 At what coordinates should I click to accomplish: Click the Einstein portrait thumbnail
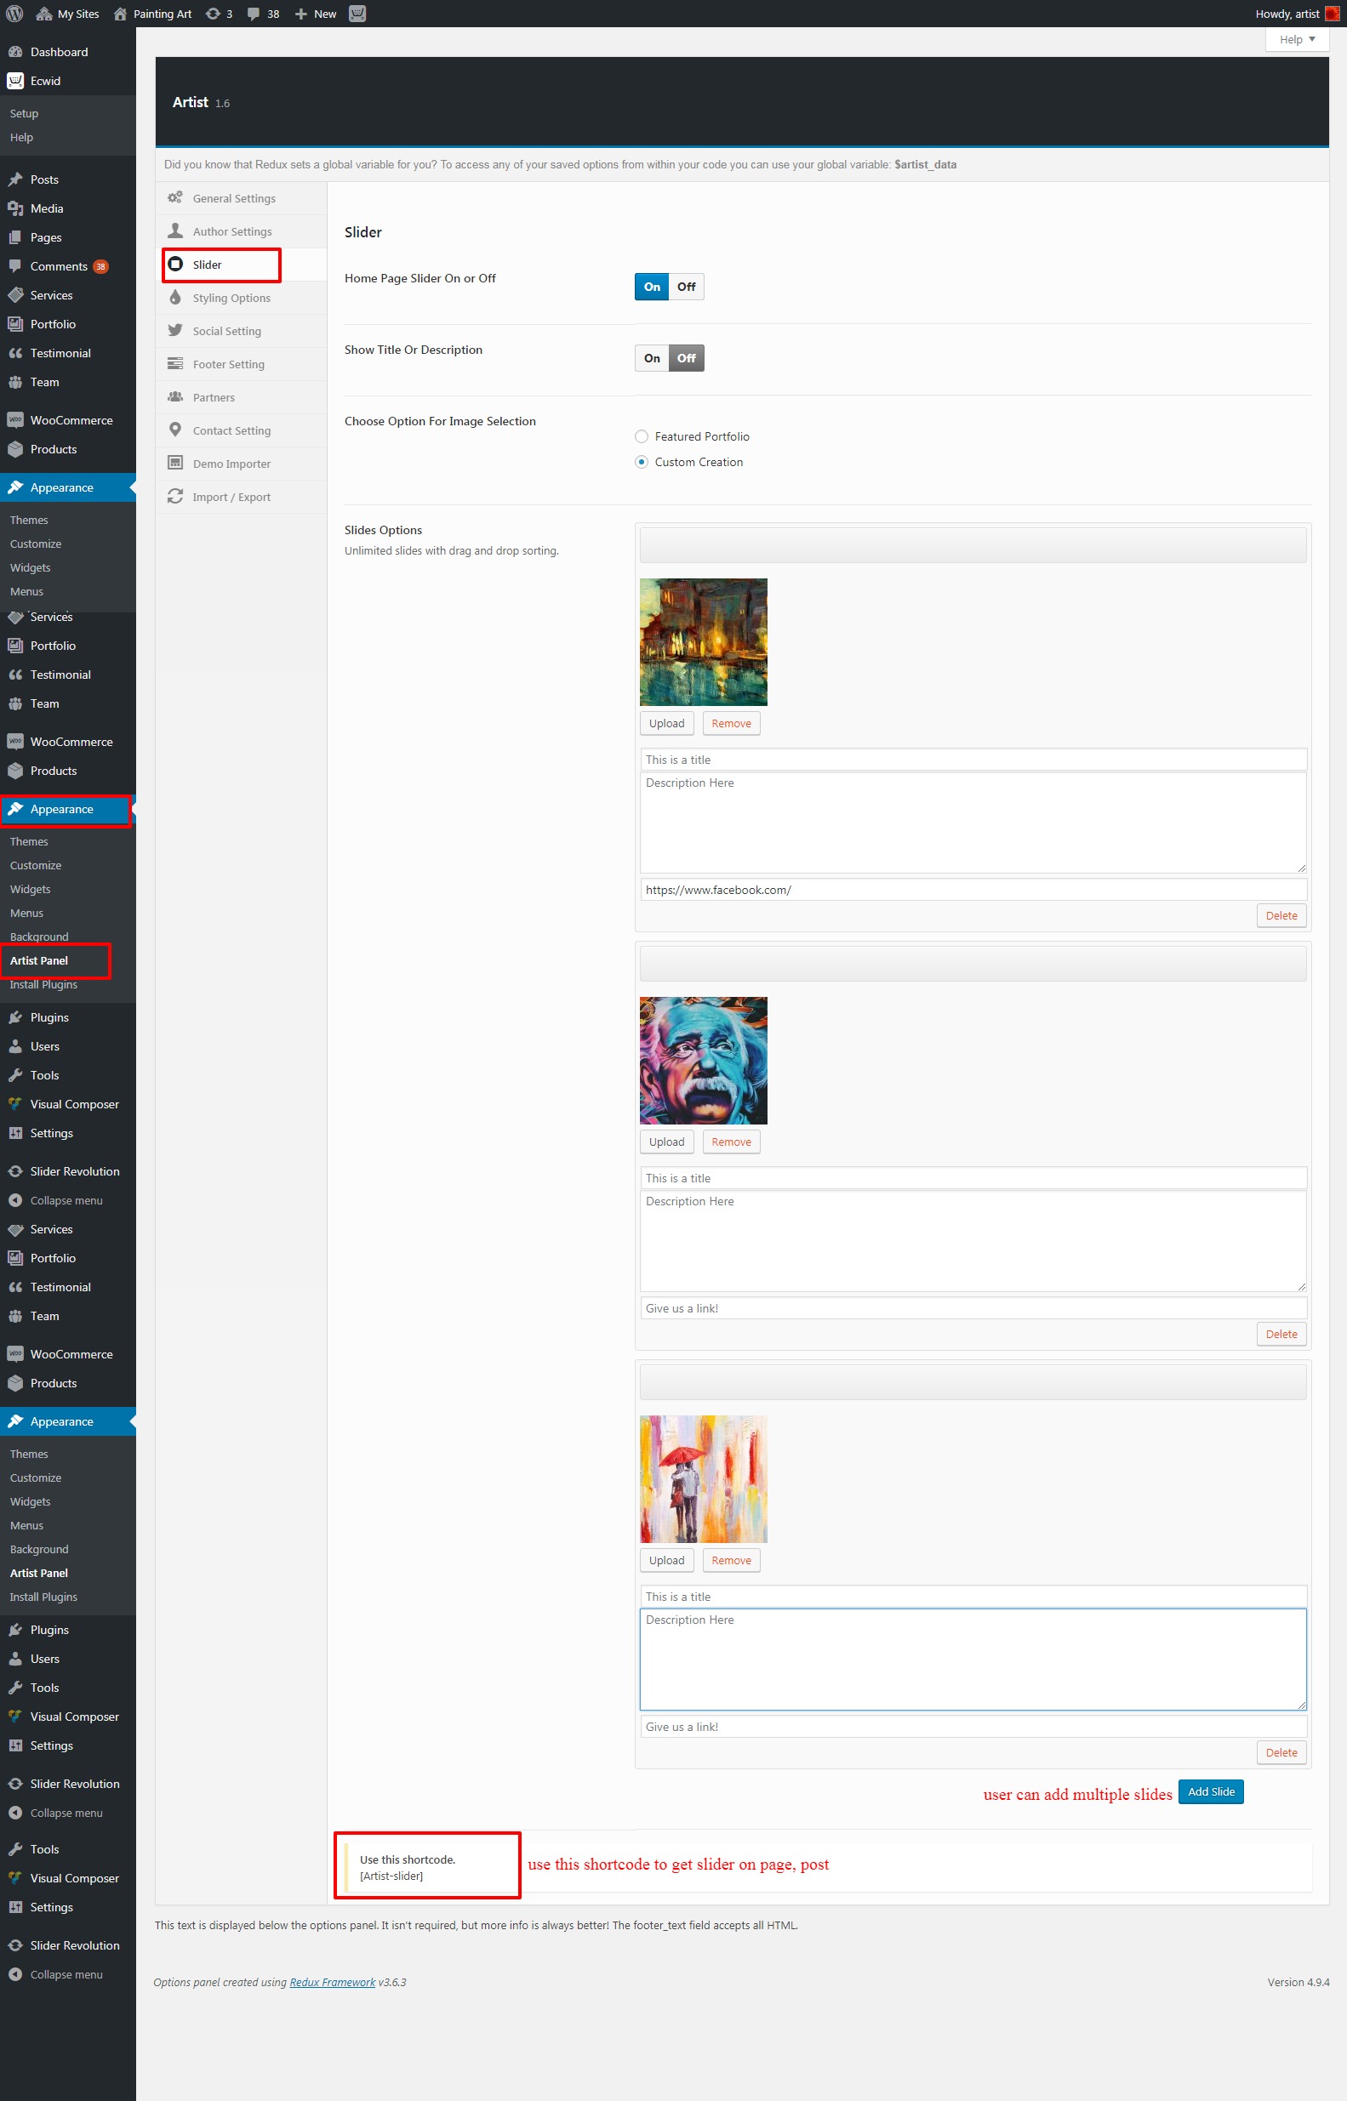[x=703, y=1061]
